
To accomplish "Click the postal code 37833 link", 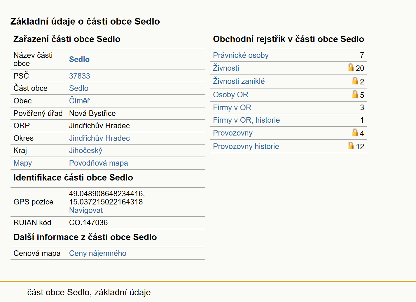I will pos(79,76).
